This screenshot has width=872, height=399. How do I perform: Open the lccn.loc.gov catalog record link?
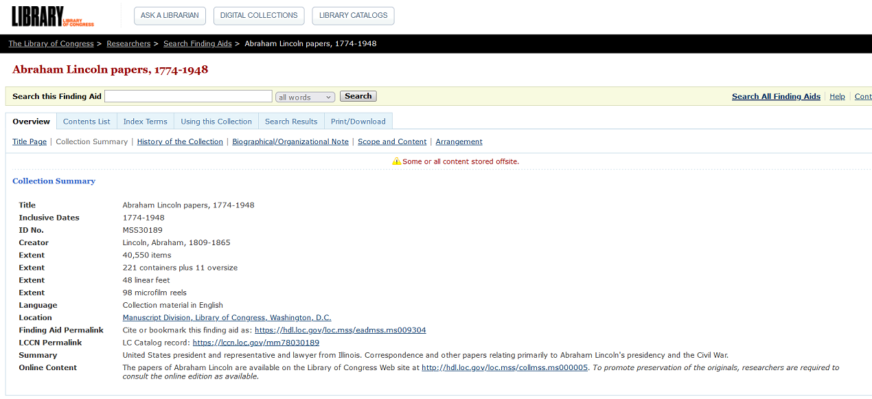tap(256, 343)
